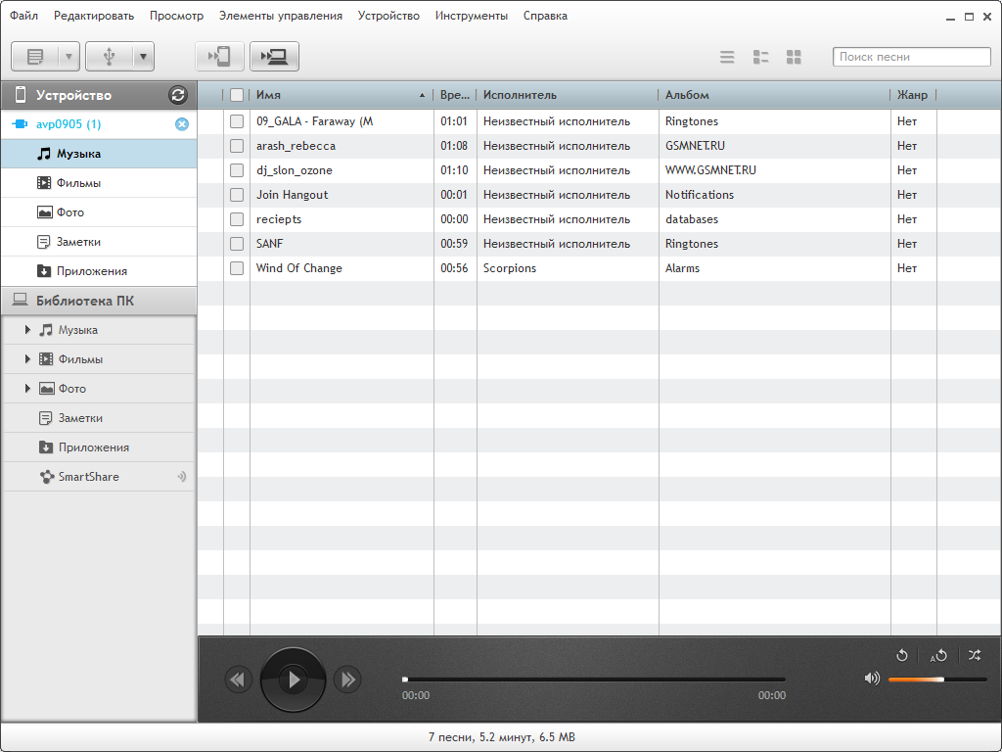Click the transfer to device icon
1002x752 pixels.
coord(219,57)
